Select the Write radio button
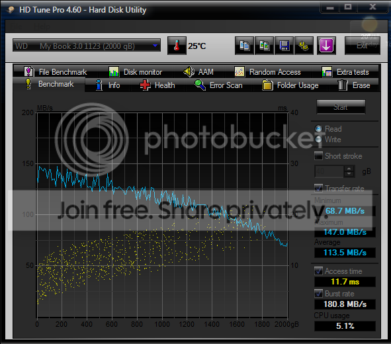391x344 pixels. click(318, 140)
